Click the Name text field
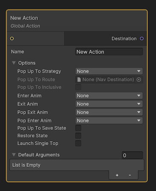This screenshot has width=156, height=191. pos(109,52)
